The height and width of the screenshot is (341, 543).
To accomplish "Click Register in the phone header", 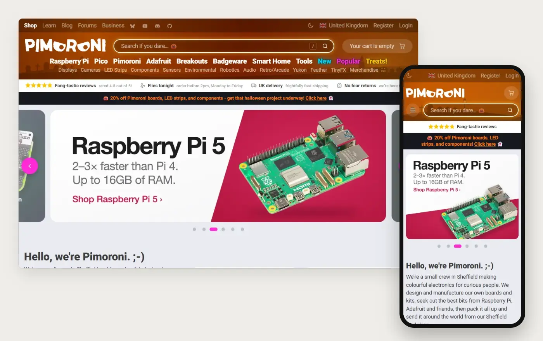I will (490, 76).
